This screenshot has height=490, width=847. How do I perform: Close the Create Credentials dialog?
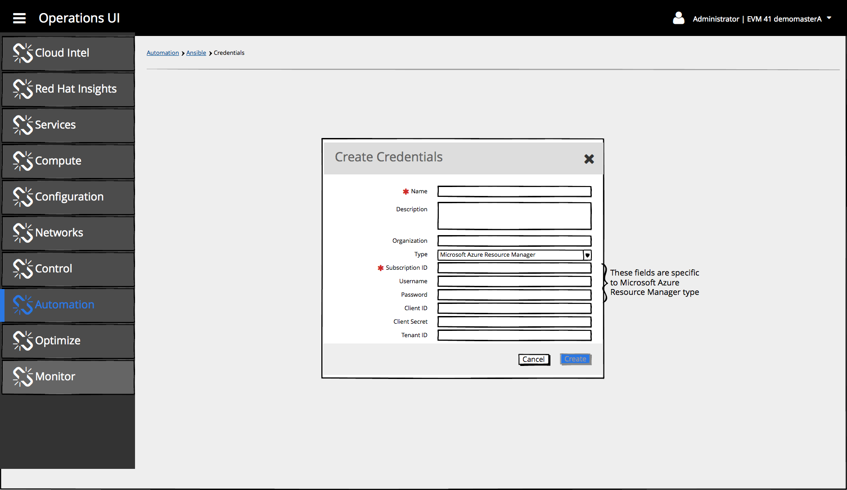pos(589,159)
